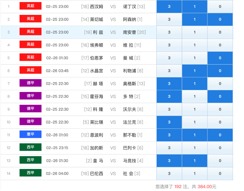
Task: Select result 3 for 莱切城 vs 阿森纳
Action: (x=169, y=19)
